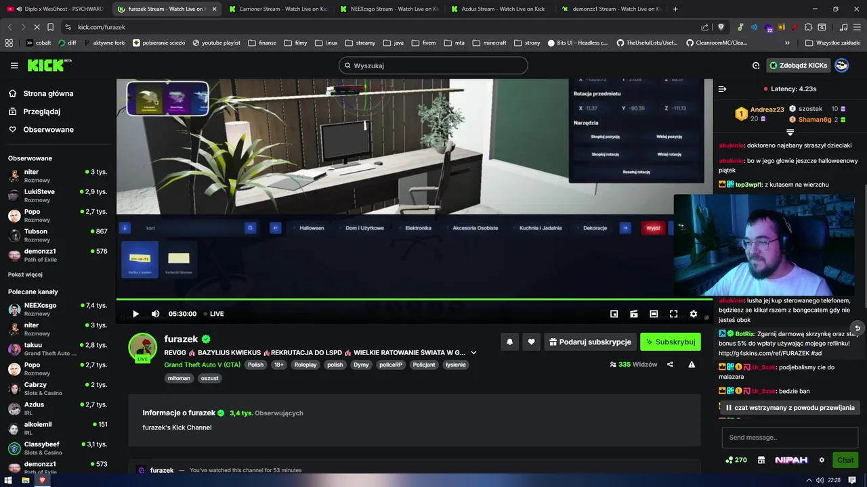Open NEEXcsgo in recommended channels

coord(58,309)
